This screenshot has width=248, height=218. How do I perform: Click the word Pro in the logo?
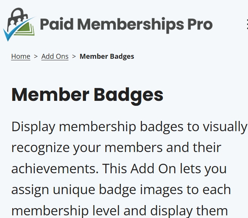(x=200, y=24)
